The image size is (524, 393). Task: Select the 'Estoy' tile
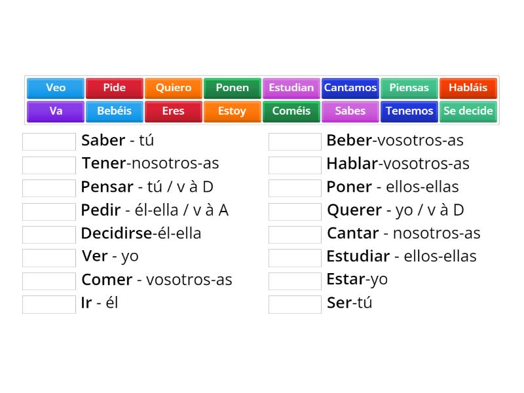[x=232, y=111]
